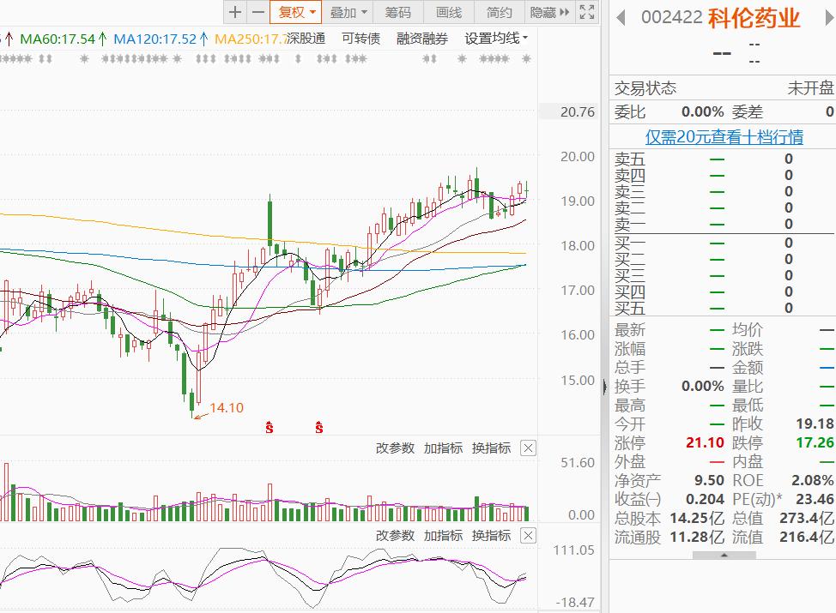Click the minus zoom-out chart icon

tap(257, 12)
